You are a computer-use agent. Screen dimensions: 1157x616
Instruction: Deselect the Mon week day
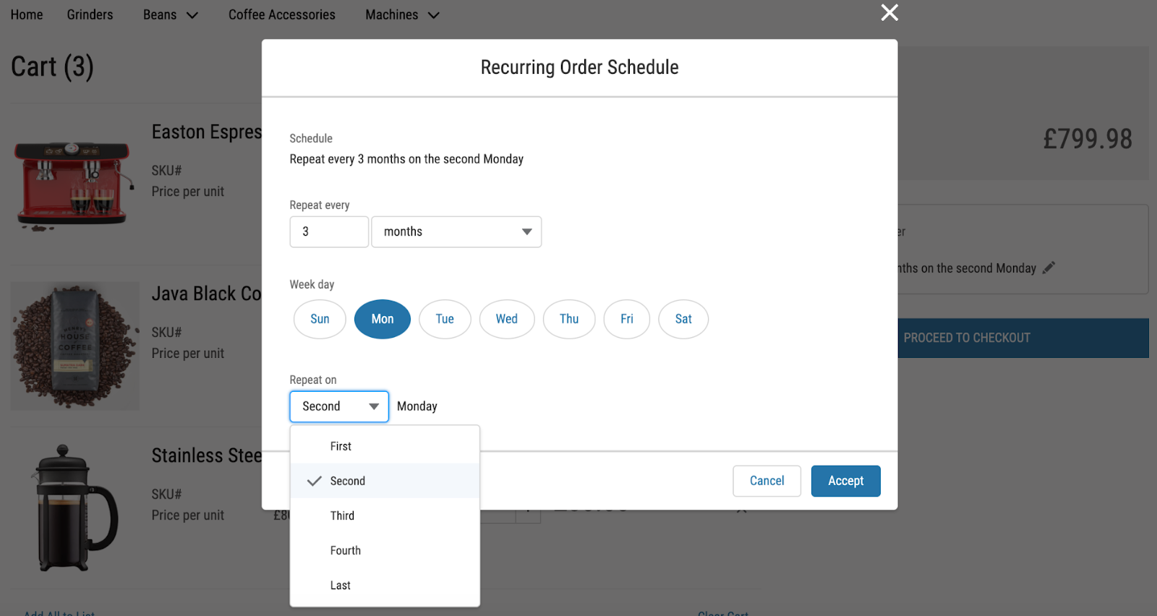point(383,319)
